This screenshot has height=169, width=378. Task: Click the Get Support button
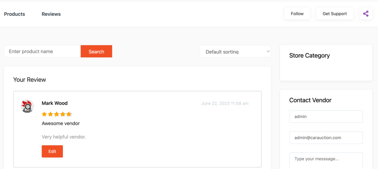[334, 14]
